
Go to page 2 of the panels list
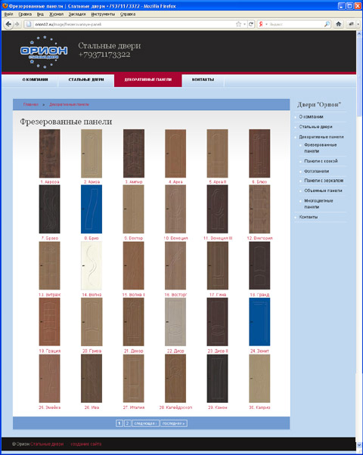pos(127,423)
